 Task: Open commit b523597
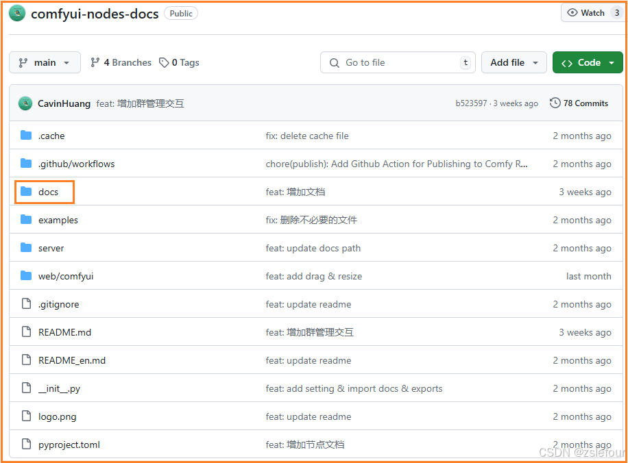471,103
